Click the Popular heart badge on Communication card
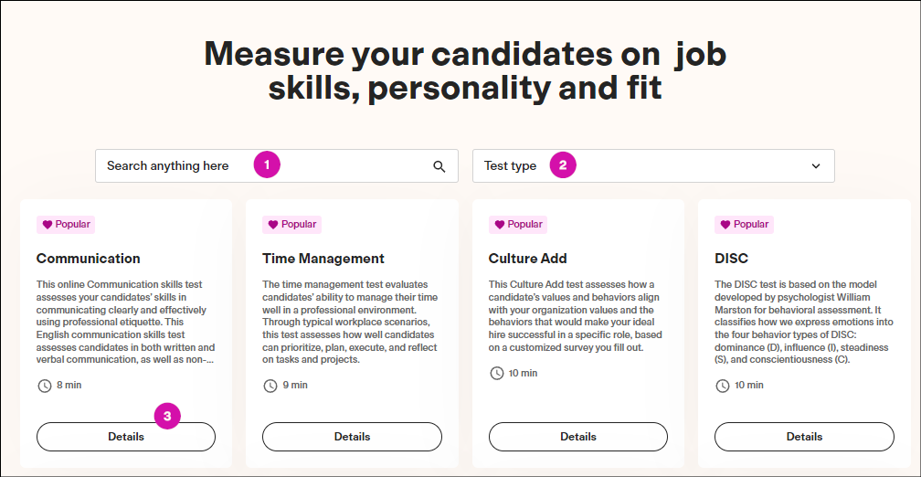 click(65, 224)
